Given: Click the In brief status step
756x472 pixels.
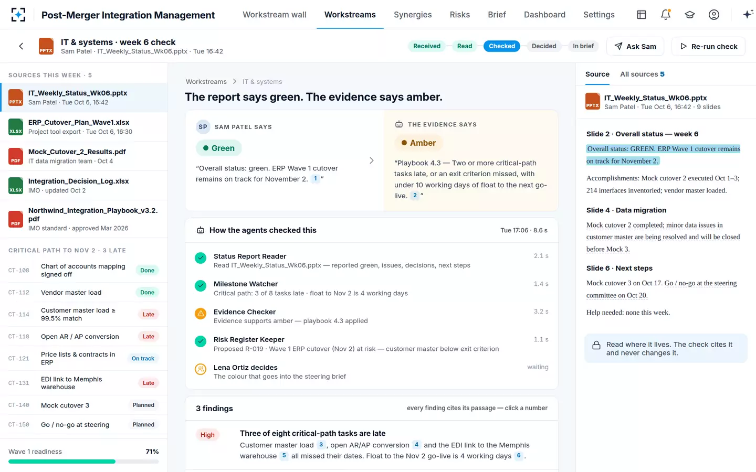Looking at the screenshot, I should pyautogui.click(x=583, y=46).
